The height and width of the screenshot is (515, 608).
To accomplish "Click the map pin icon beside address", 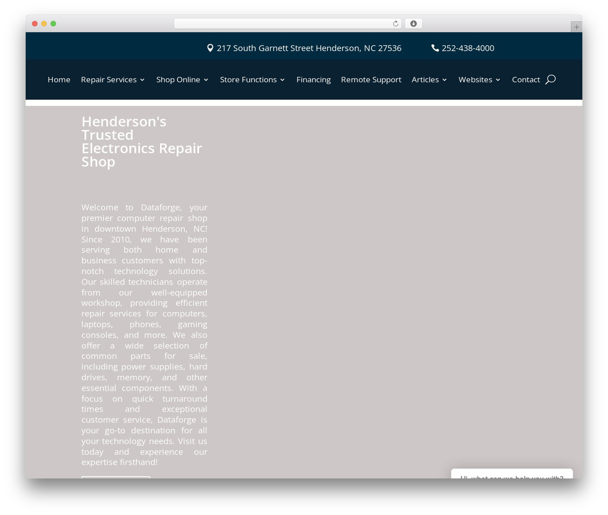I will tap(210, 48).
